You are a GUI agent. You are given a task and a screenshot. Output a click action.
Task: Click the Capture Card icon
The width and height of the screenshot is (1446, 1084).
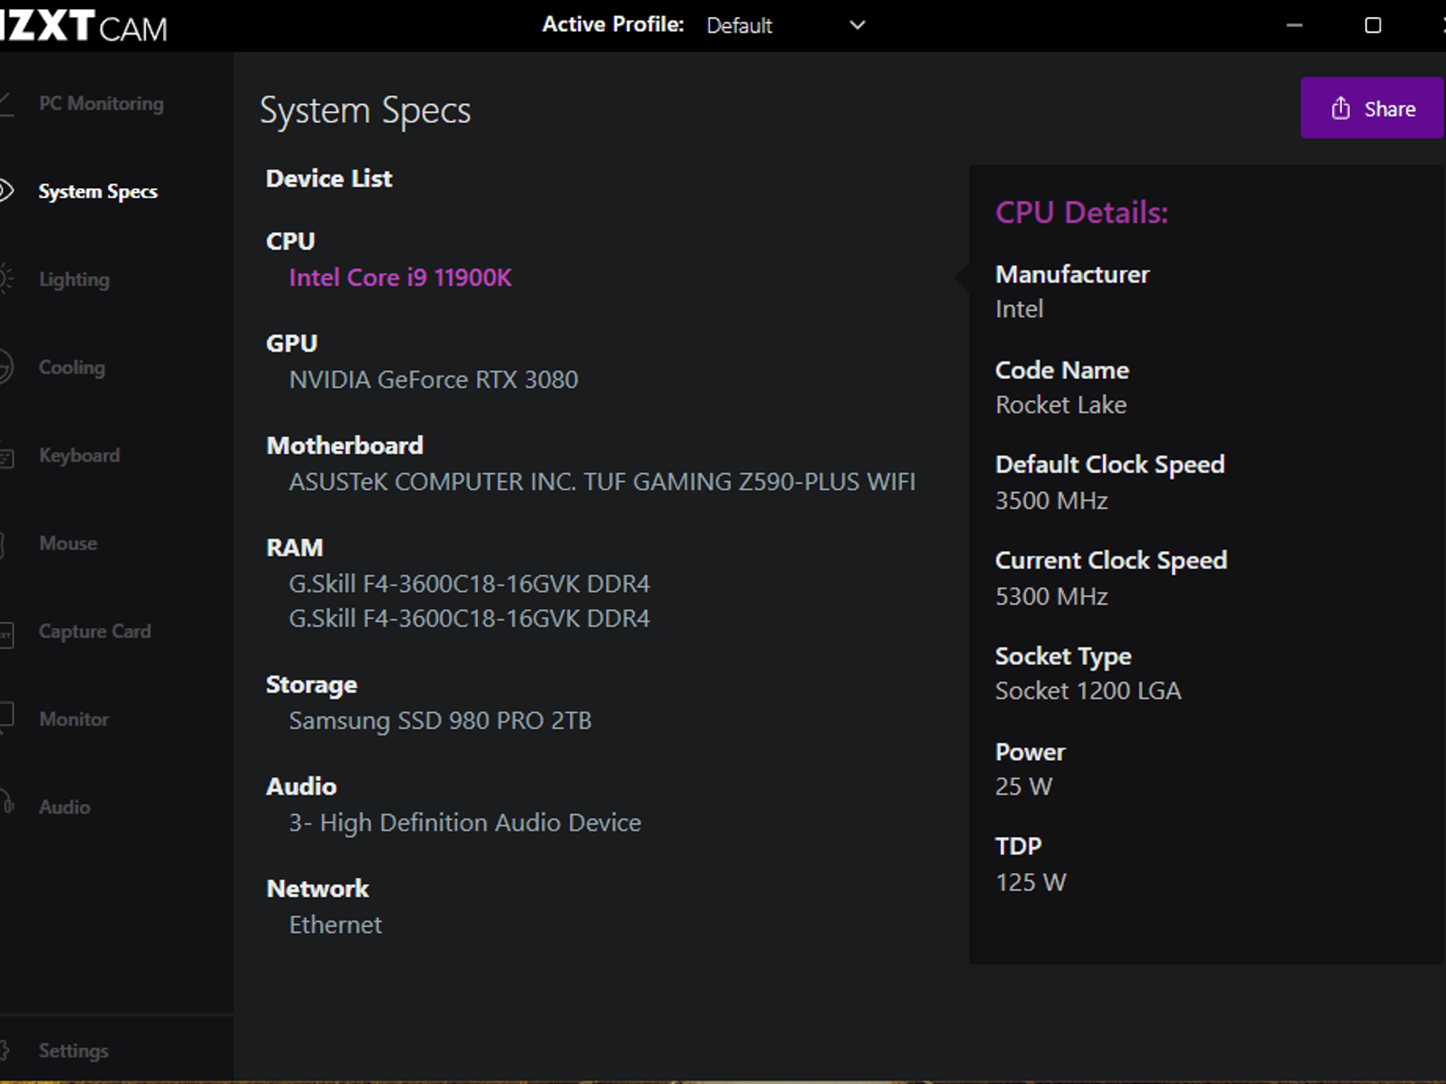6,634
